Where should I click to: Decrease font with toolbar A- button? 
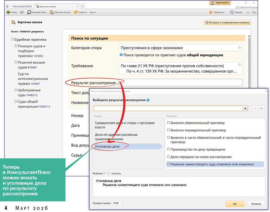248,12
